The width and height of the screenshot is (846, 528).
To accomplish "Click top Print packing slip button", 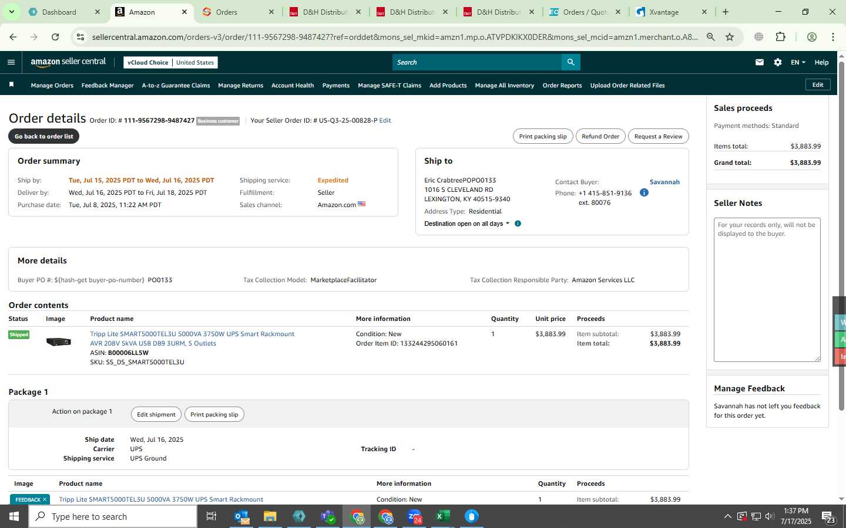I will pyautogui.click(x=543, y=136).
